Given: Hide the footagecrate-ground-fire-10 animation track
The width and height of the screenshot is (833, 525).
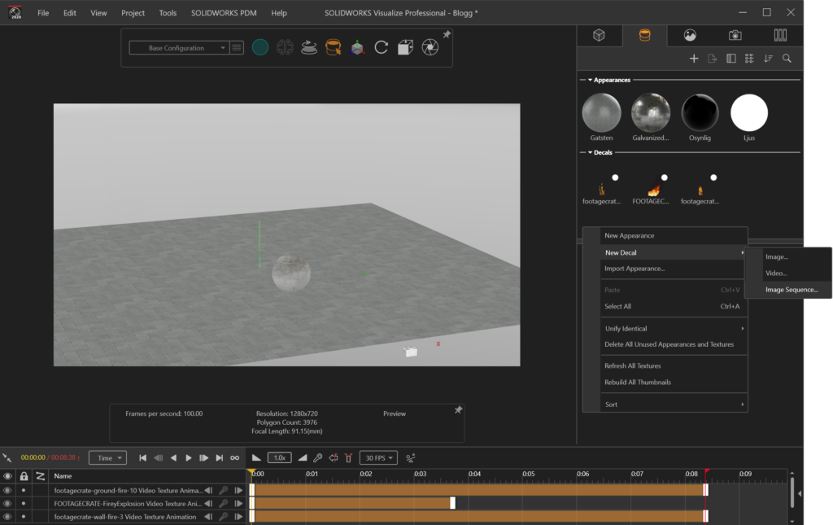Looking at the screenshot, I should (x=7, y=491).
